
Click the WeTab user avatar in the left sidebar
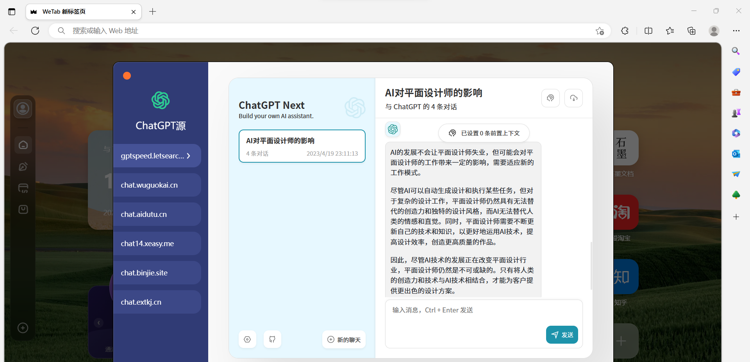(23, 108)
